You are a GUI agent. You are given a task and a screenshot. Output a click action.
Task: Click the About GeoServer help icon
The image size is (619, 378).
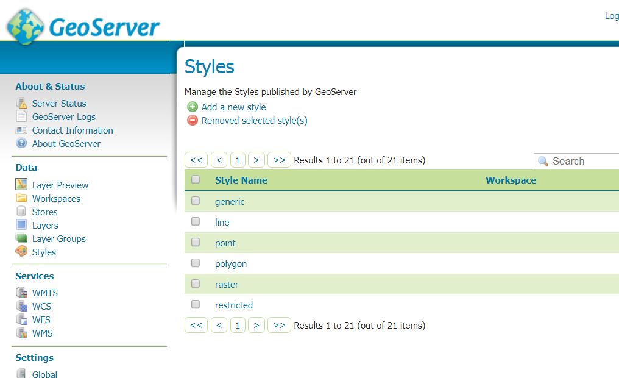[x=21, y=143]
